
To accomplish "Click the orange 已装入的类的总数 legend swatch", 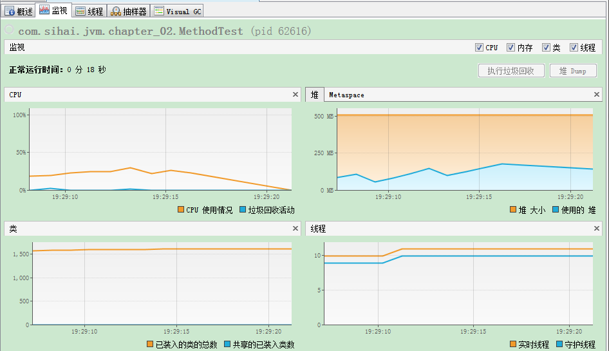I will click(x=150, y=344).
